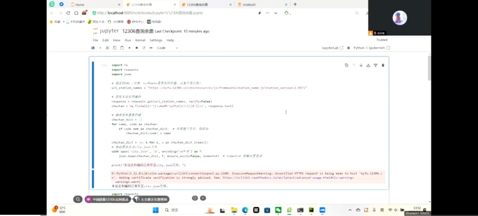Viewport: 478px width, 216px height.
Task: Open File Explorer from the taskbar
Action: (x=234, y=210)
